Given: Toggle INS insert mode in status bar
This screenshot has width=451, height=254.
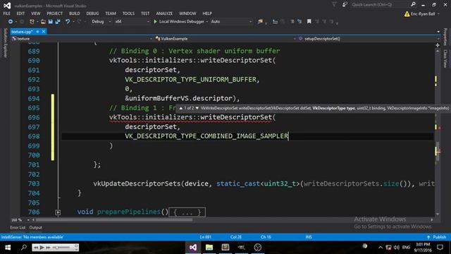Looking at the screenshot, I should 309,237.
